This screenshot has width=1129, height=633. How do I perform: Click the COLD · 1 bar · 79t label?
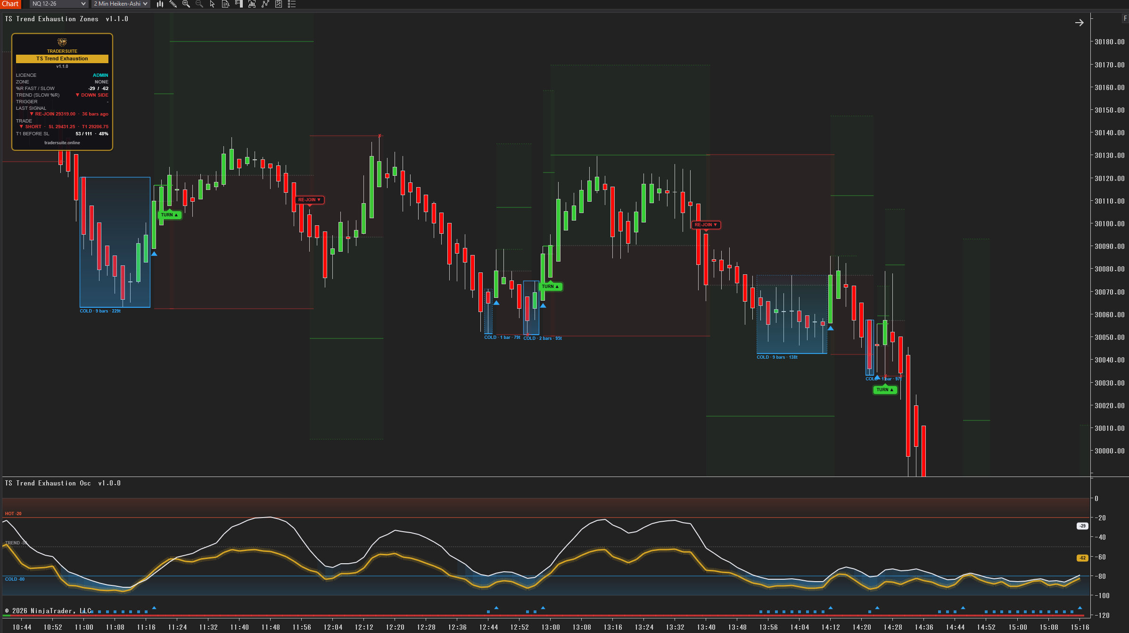[503, 337]
